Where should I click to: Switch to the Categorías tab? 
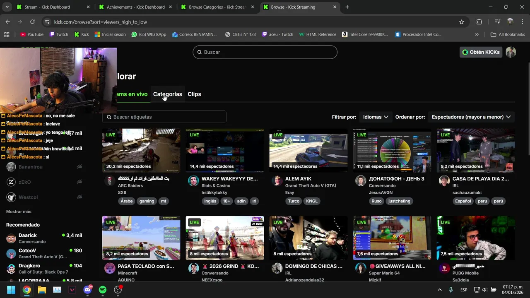(x=168, y=94)
